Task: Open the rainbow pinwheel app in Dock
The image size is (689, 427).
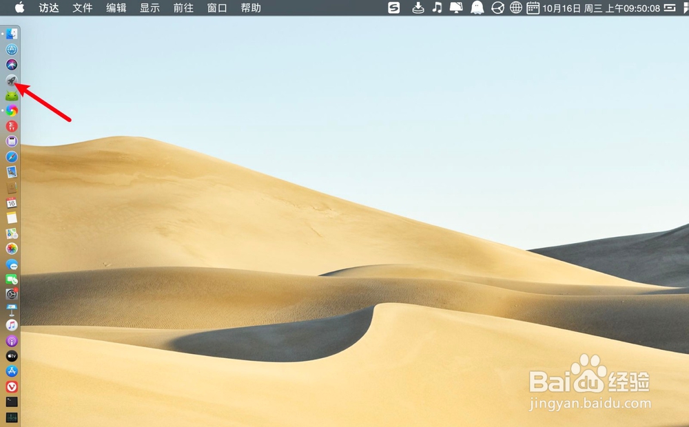Action: pyautogui.click(x=12, y=111)
